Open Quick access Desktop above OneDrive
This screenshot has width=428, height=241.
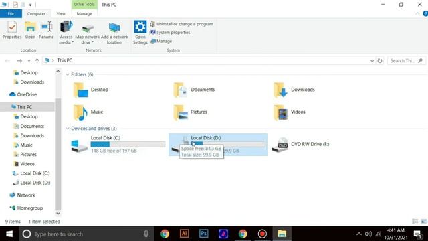pos(25,73)
